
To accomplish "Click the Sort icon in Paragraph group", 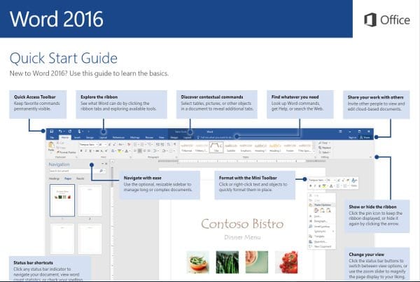I will [x=169, y=145].
